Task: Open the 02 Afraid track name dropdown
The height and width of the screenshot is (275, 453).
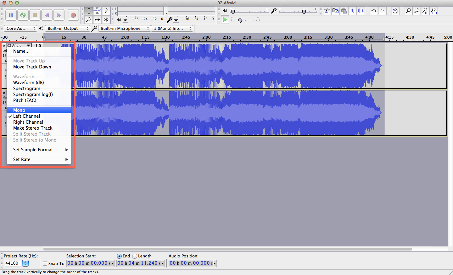Action: pos(29,45)
